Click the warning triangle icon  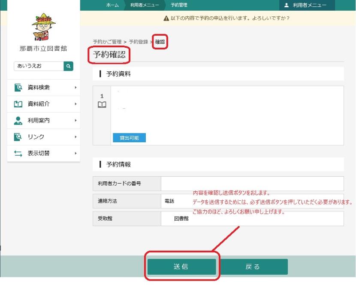coord(166,18)
